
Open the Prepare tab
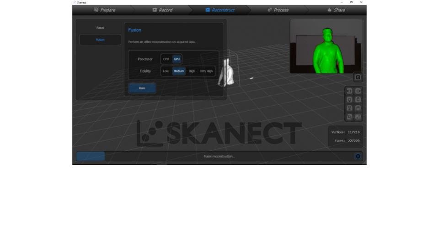[x=104, y=10]
